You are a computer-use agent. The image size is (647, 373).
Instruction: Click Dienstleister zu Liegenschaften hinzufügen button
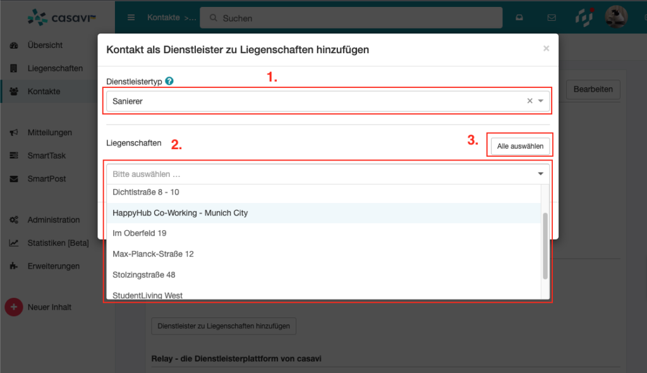tap(224, 326)
